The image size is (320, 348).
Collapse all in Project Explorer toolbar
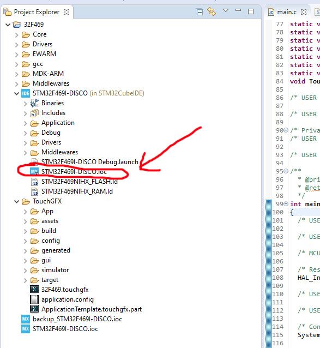200,12
